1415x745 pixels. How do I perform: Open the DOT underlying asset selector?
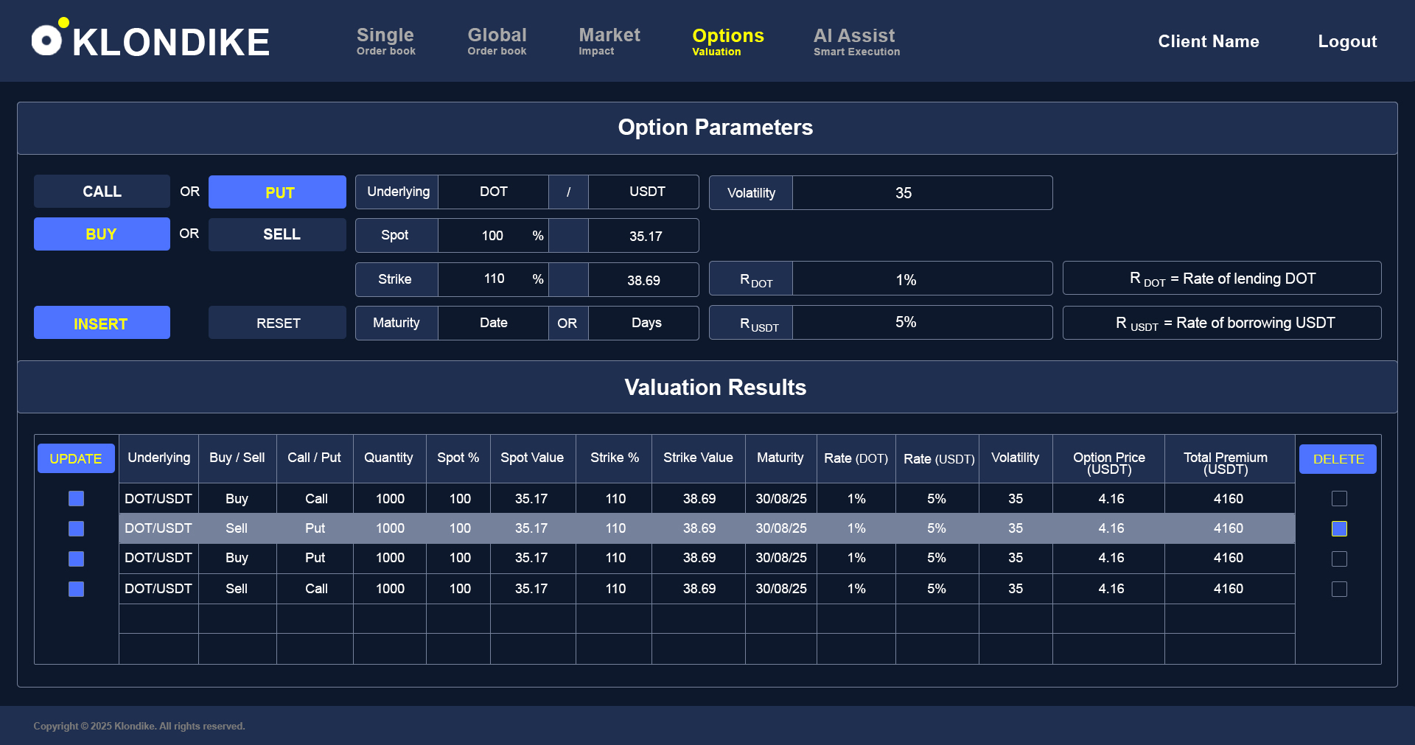493,192
